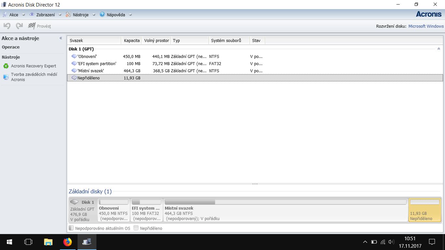The image size is (445, 250).
Task: Sort by the Svazek column header
Action: 94,40
